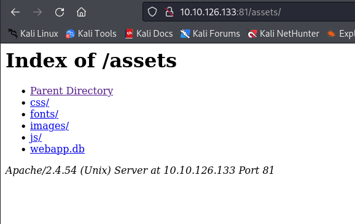Open the fonts/ directory link
355x224 pixels.
[x=44, y=114]
